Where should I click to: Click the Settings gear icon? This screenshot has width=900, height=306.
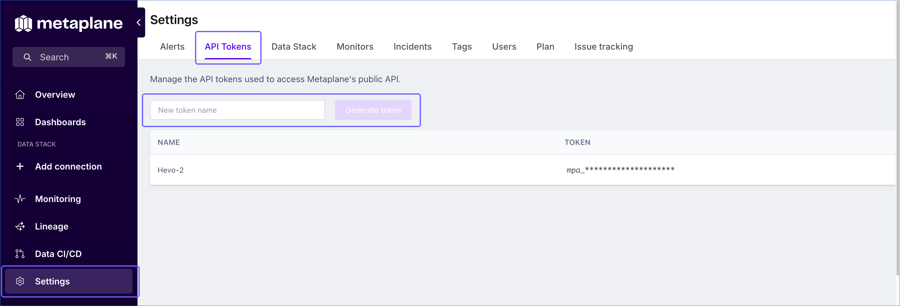20,281
